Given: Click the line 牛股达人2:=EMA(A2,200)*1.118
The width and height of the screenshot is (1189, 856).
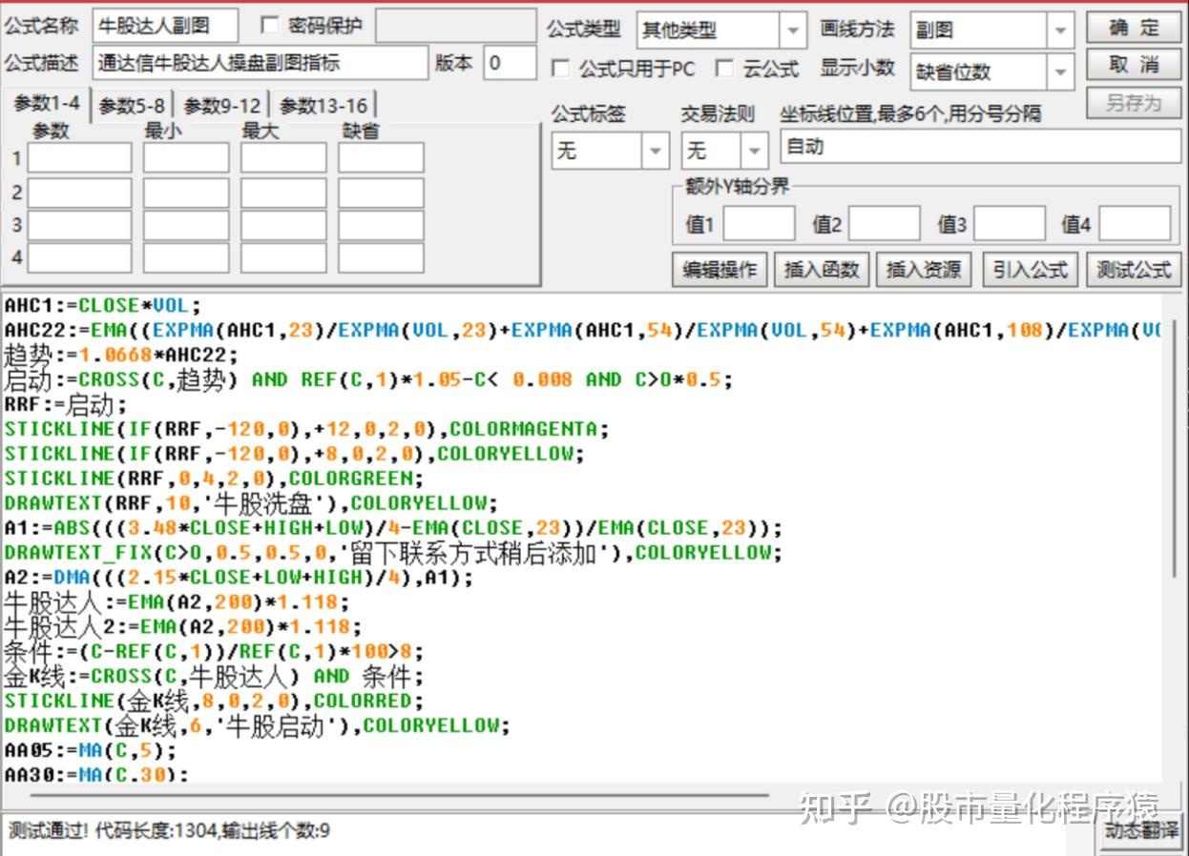Looking at the screenshot, I should pos(183,627).
